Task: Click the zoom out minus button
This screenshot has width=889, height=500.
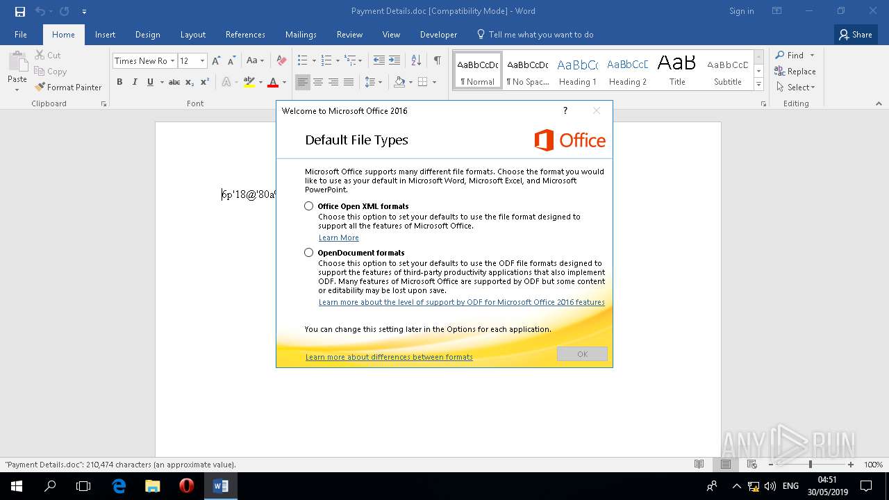Action: pos(770,465)
